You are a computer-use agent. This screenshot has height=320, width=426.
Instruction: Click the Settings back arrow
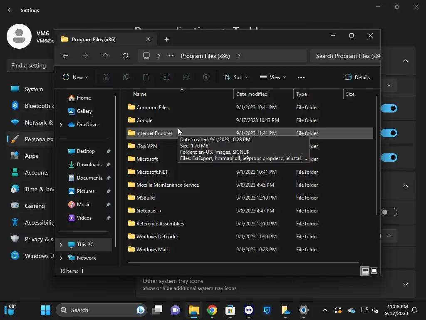10,10
